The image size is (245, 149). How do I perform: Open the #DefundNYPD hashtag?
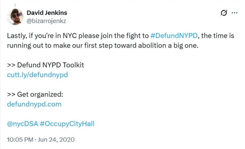[175, 36]
